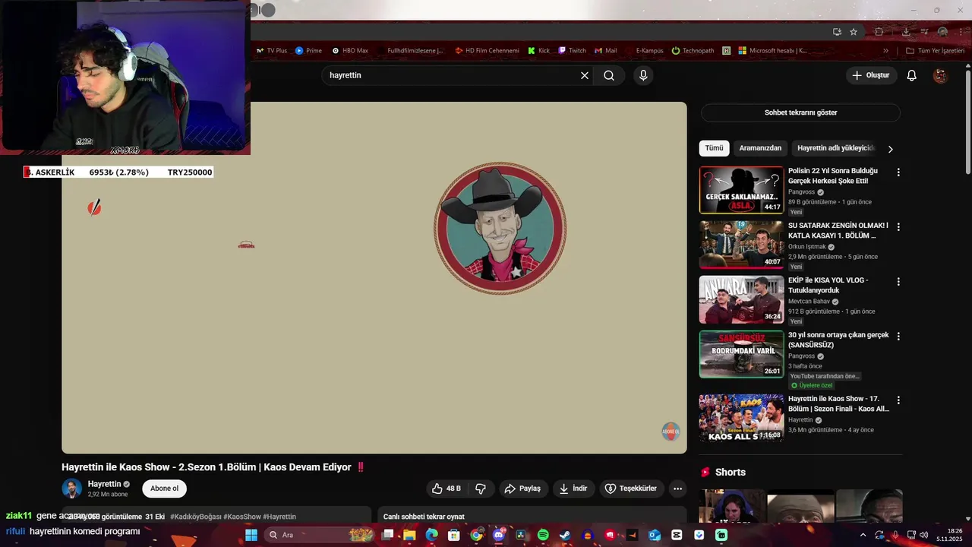This screenshot has width=972, height=547.
Task: Open Windows Start menu
Action: pos(251,535)
